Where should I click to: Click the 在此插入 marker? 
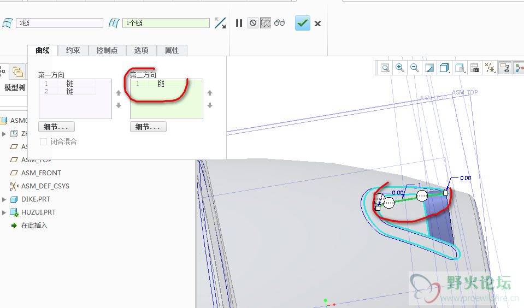(x=34, y=226)
